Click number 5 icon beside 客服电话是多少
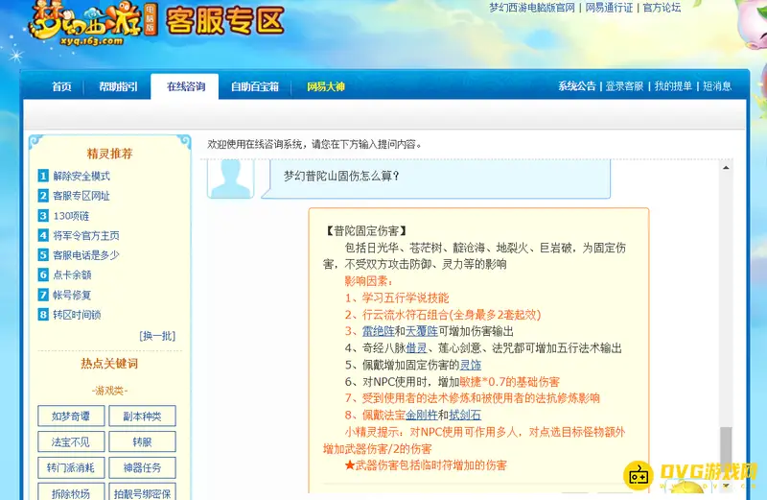This screenshot has height=500, width=767. (x=43, y=255)
